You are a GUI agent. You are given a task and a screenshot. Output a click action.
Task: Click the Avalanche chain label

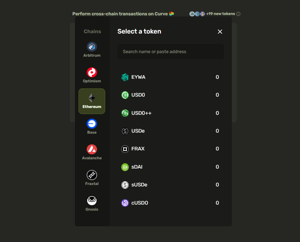(x=92, y=158)
